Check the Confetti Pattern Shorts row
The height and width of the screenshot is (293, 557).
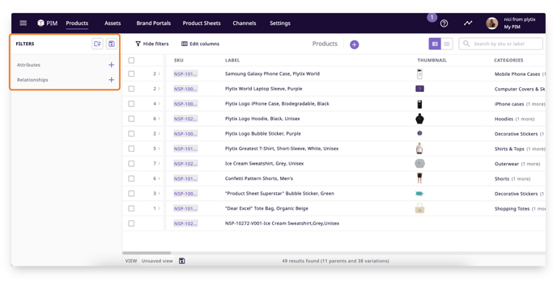pyautogui.click(x=131, y=178)
